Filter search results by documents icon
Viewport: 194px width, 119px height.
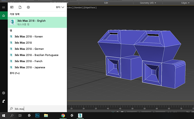[20, 7]
